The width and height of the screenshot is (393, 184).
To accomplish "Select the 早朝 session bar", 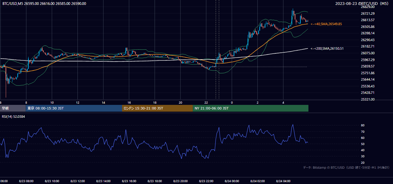I will (13, 108).
